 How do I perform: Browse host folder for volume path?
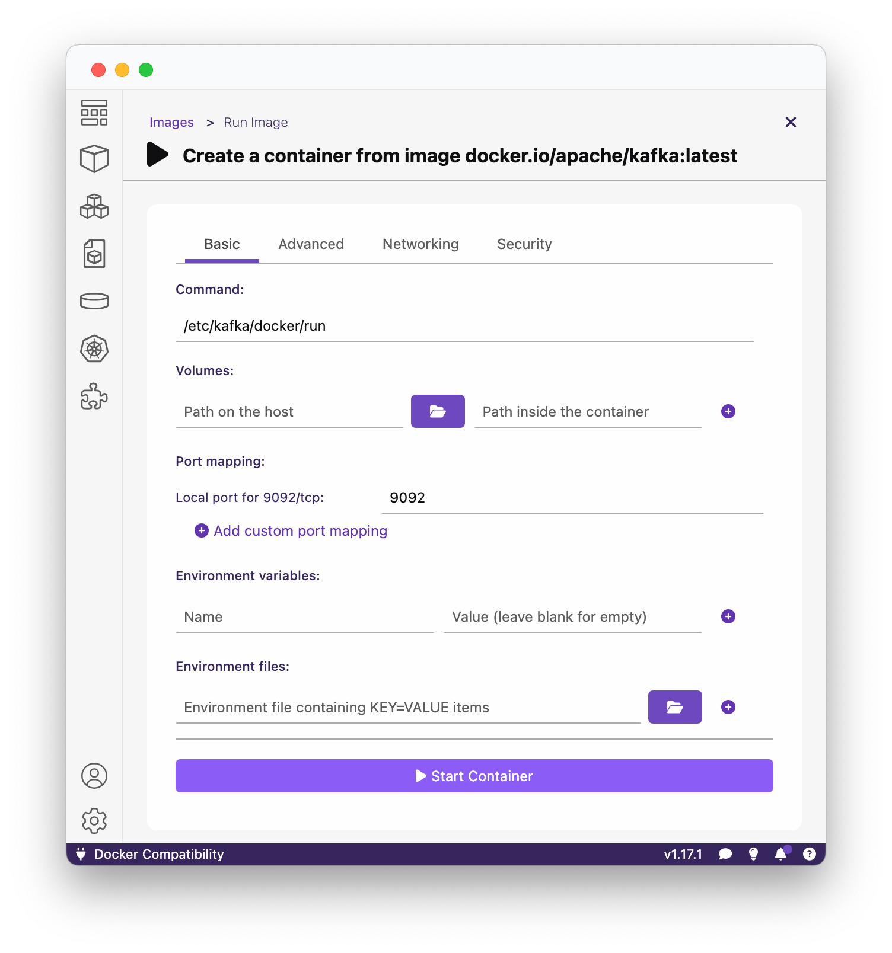pyautogui.click(x=438, y=411)
